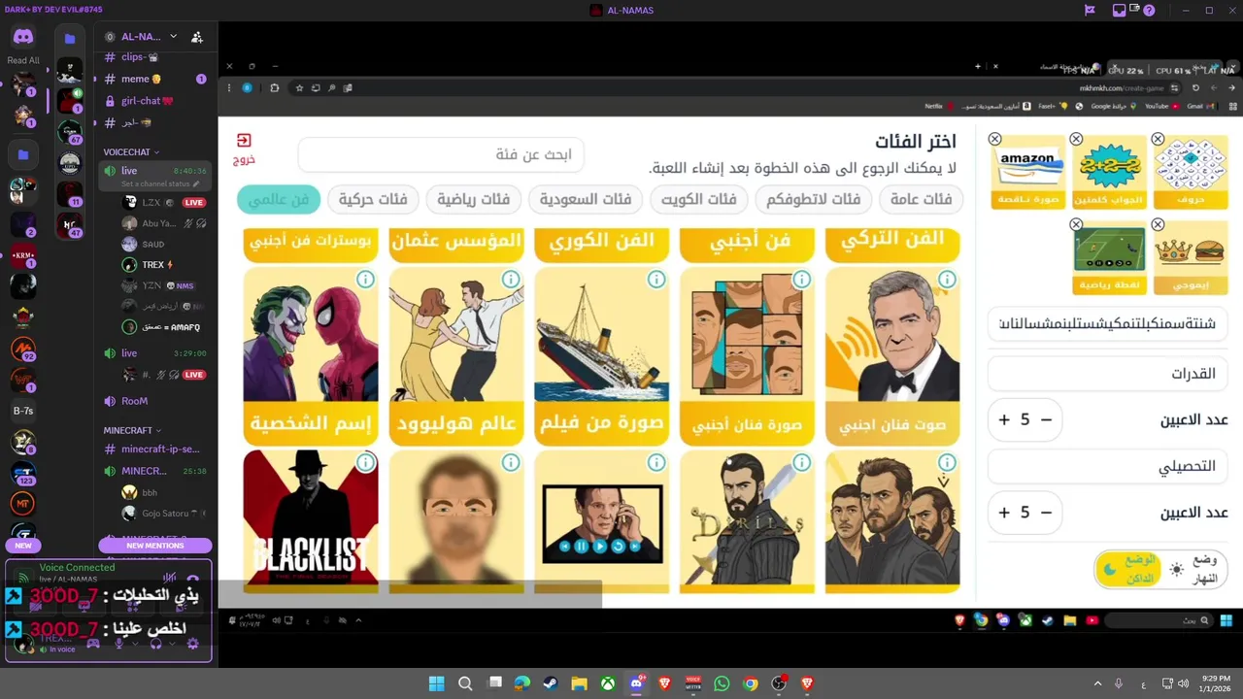This screenshot has width=1243, height=699.
Task: Click the ابحث عن فئة search field
Action: tap(441, 154)
